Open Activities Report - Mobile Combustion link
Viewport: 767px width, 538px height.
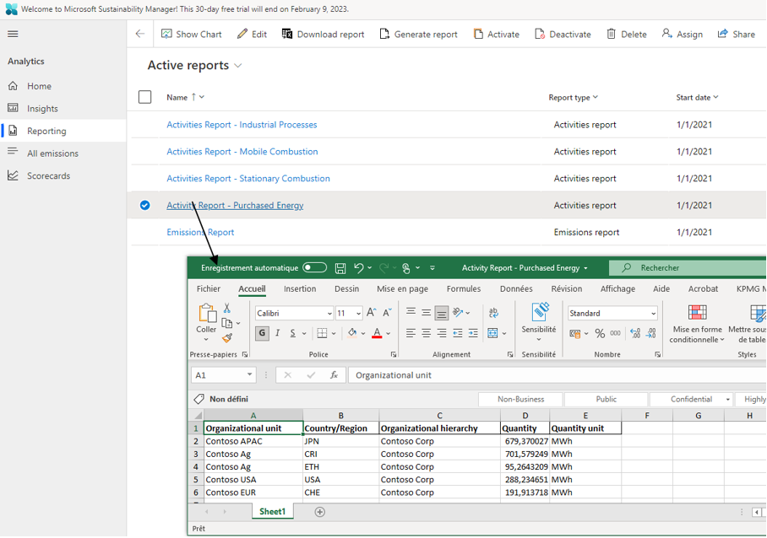pos(242,152)
